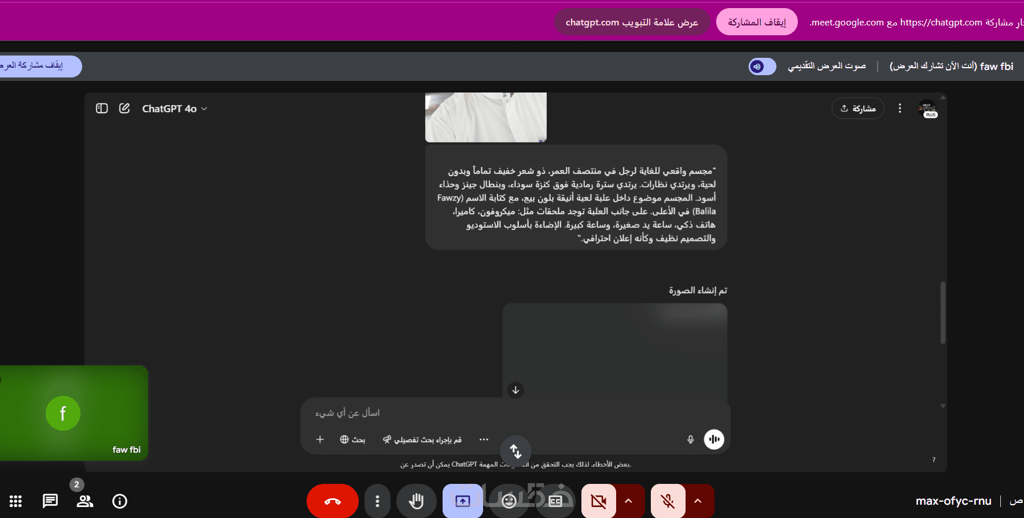Start a new chat with pencil icon

click(124, 108)
